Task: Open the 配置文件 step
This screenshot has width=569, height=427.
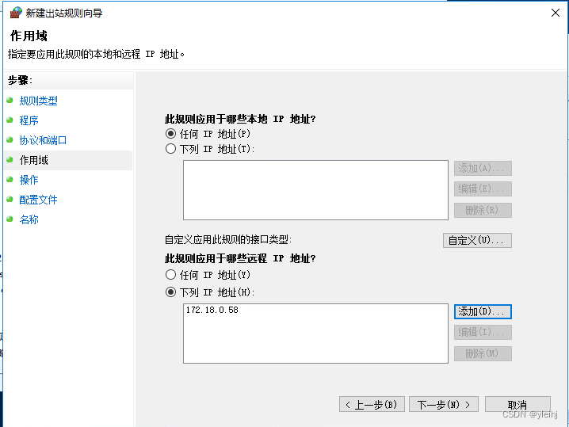Action: tap(38, 200)
